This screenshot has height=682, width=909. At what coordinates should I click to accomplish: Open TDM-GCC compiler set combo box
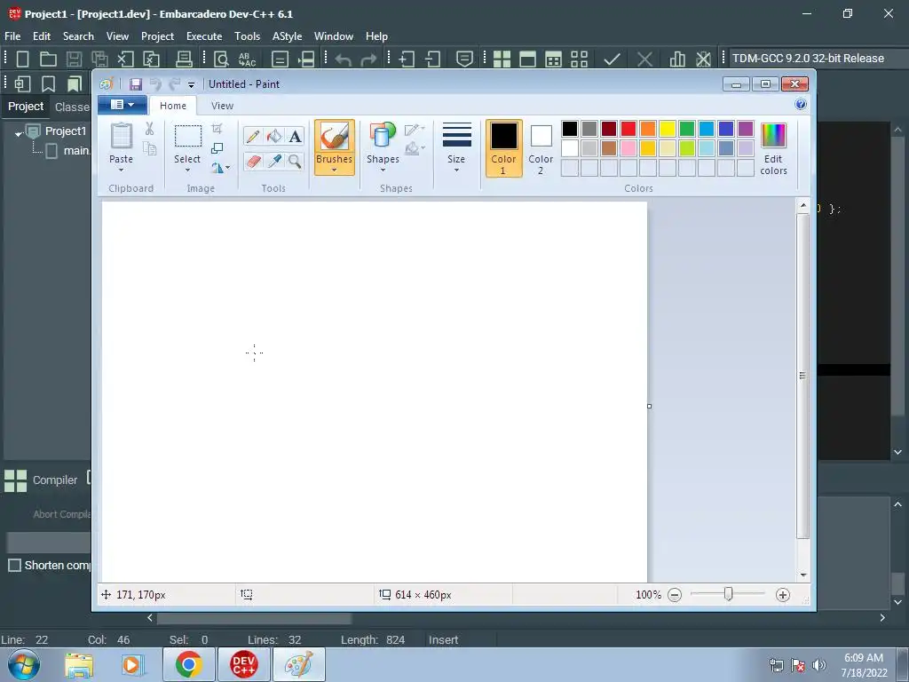(811, 59)
